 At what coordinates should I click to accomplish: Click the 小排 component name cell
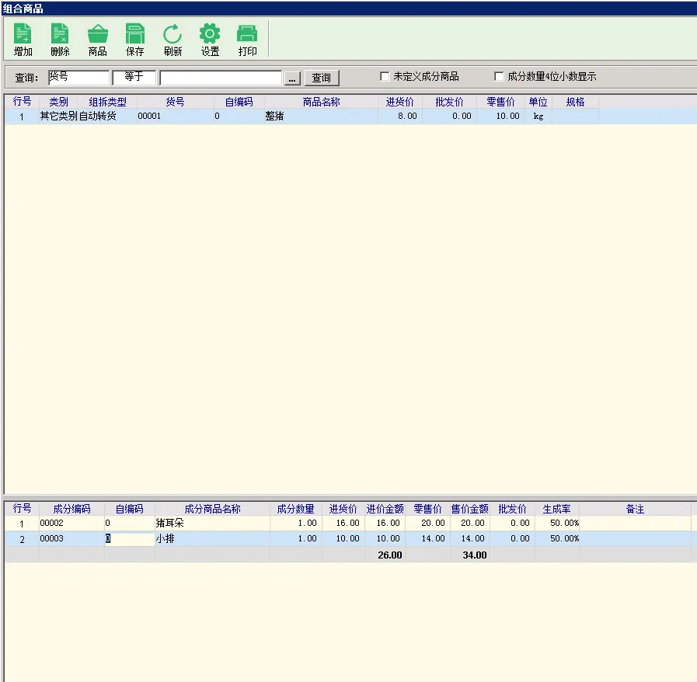pos(211,539)
